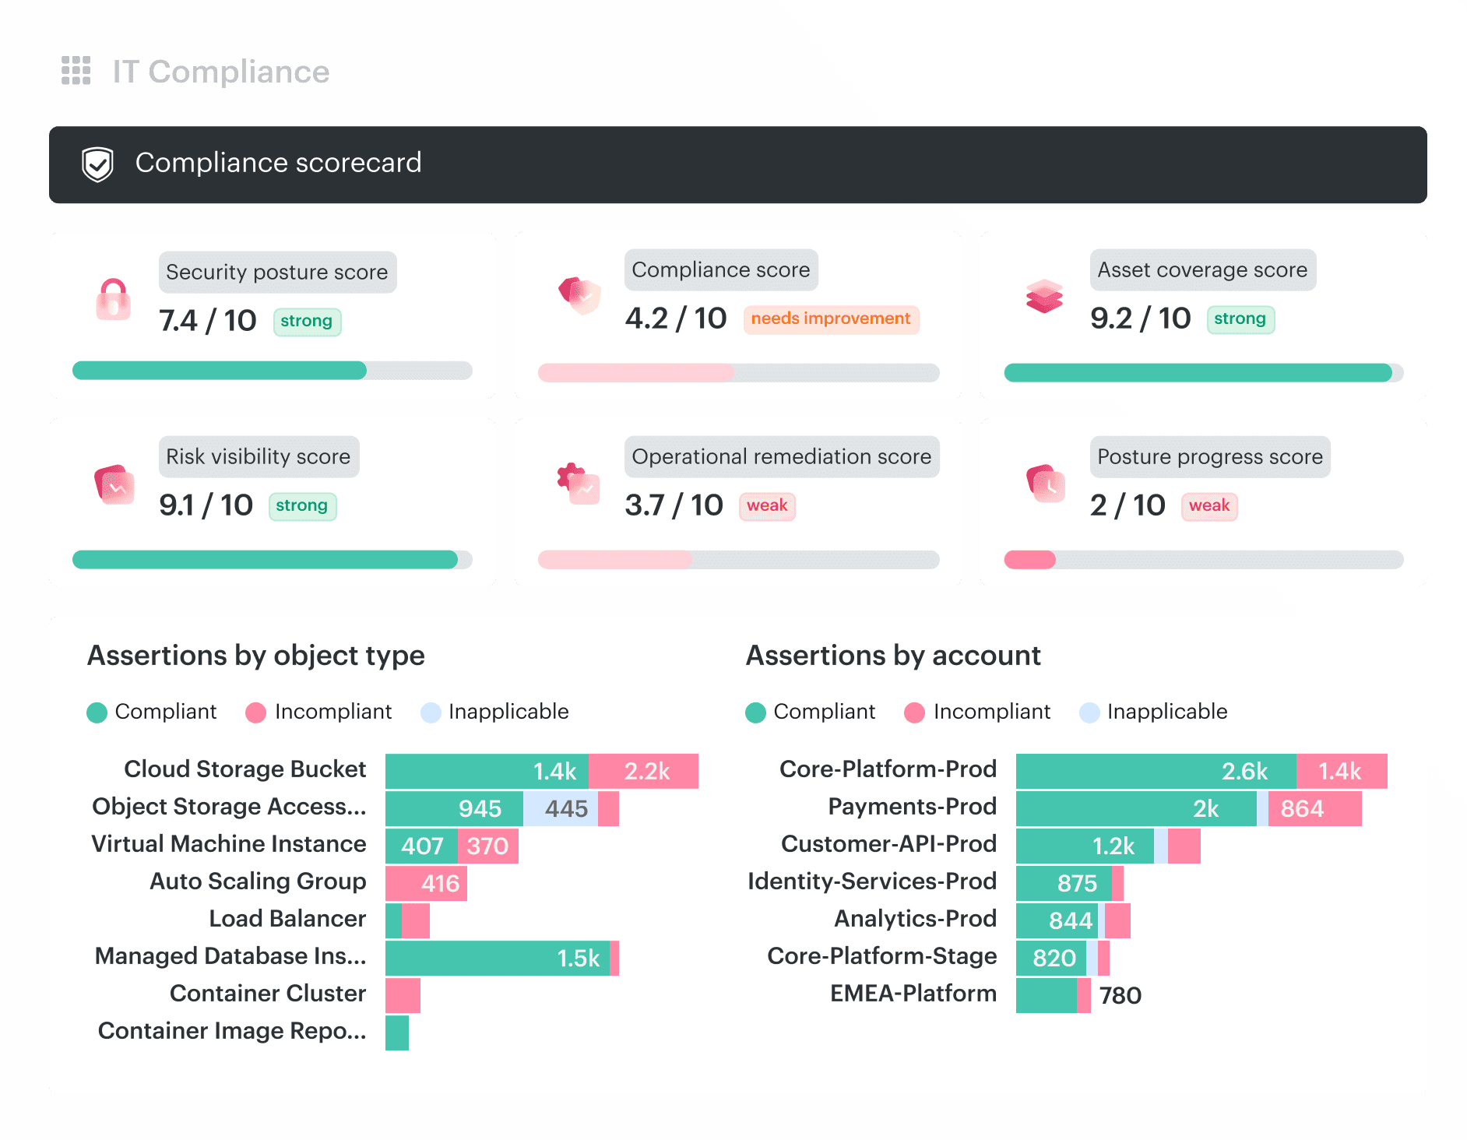Click the chart card icon for Risk visibility

click(x=114, y=484)
